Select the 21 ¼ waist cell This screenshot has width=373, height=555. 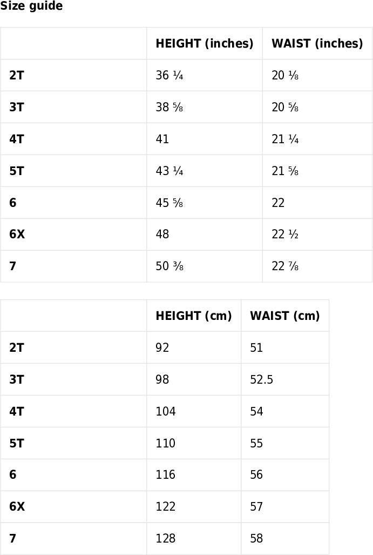click(x=285, y=139)
